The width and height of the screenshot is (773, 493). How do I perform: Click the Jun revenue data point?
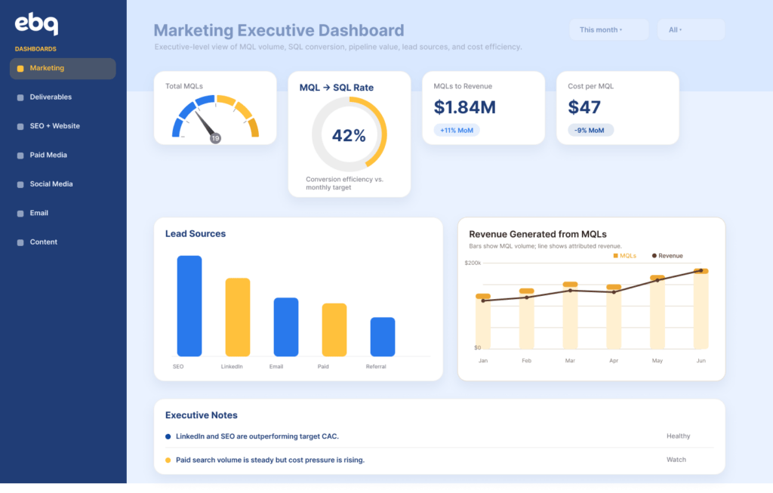pos(701,270)
